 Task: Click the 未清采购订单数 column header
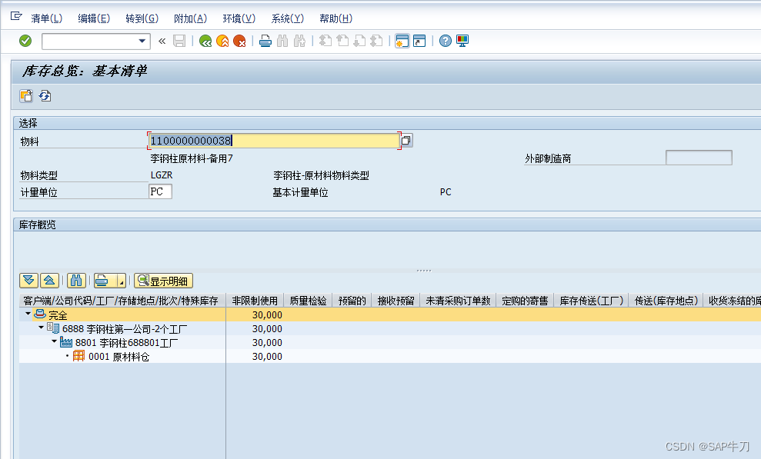pyautogui.click(x=458, y=301)
